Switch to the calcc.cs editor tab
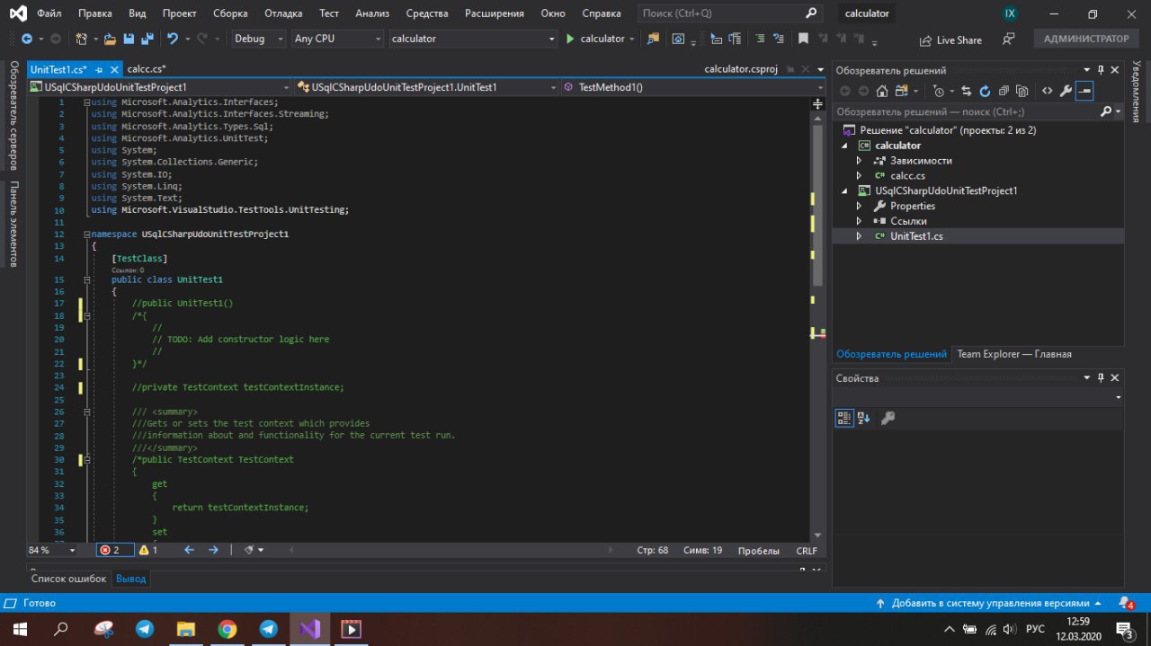The image size is (1151, 646). (147, 69)
